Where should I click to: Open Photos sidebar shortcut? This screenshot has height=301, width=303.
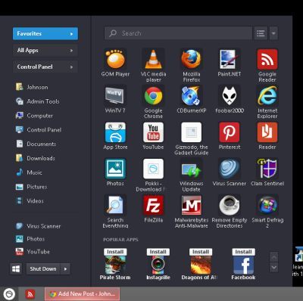(30, 239)
